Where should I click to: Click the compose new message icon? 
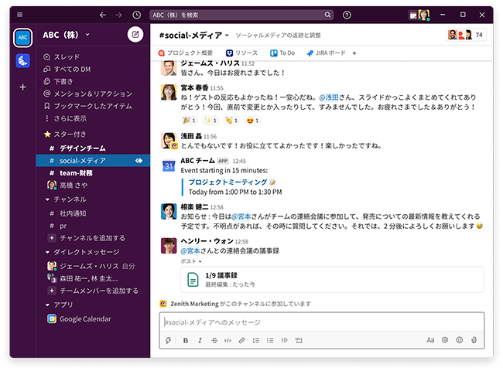coord(135,35)
